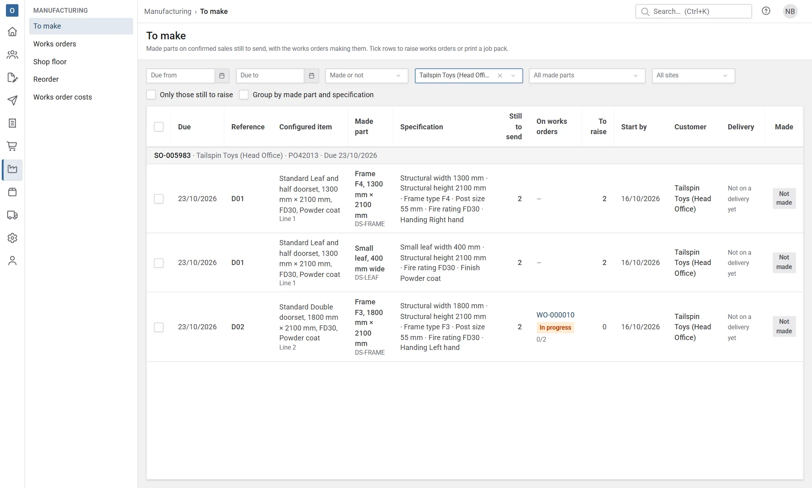Open the user profile icon in sidebar
The height and width of the screenshot is (488, 812).
[12, 261]
